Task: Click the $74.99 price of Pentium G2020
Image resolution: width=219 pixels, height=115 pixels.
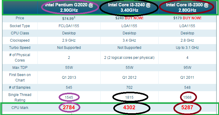Action: coord(68,18)
